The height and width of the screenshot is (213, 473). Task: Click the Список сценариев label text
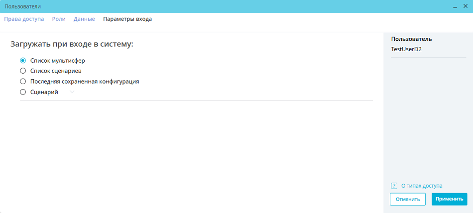click(56, 71)
